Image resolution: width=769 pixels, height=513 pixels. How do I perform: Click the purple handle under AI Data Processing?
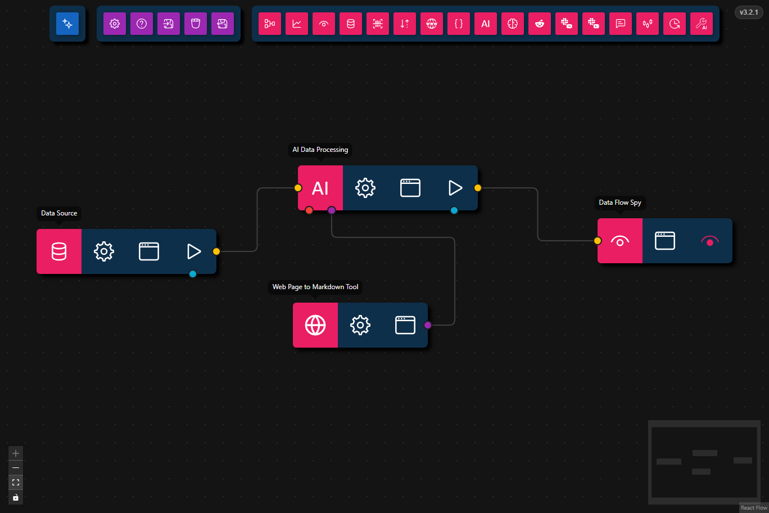click(332, 210)
